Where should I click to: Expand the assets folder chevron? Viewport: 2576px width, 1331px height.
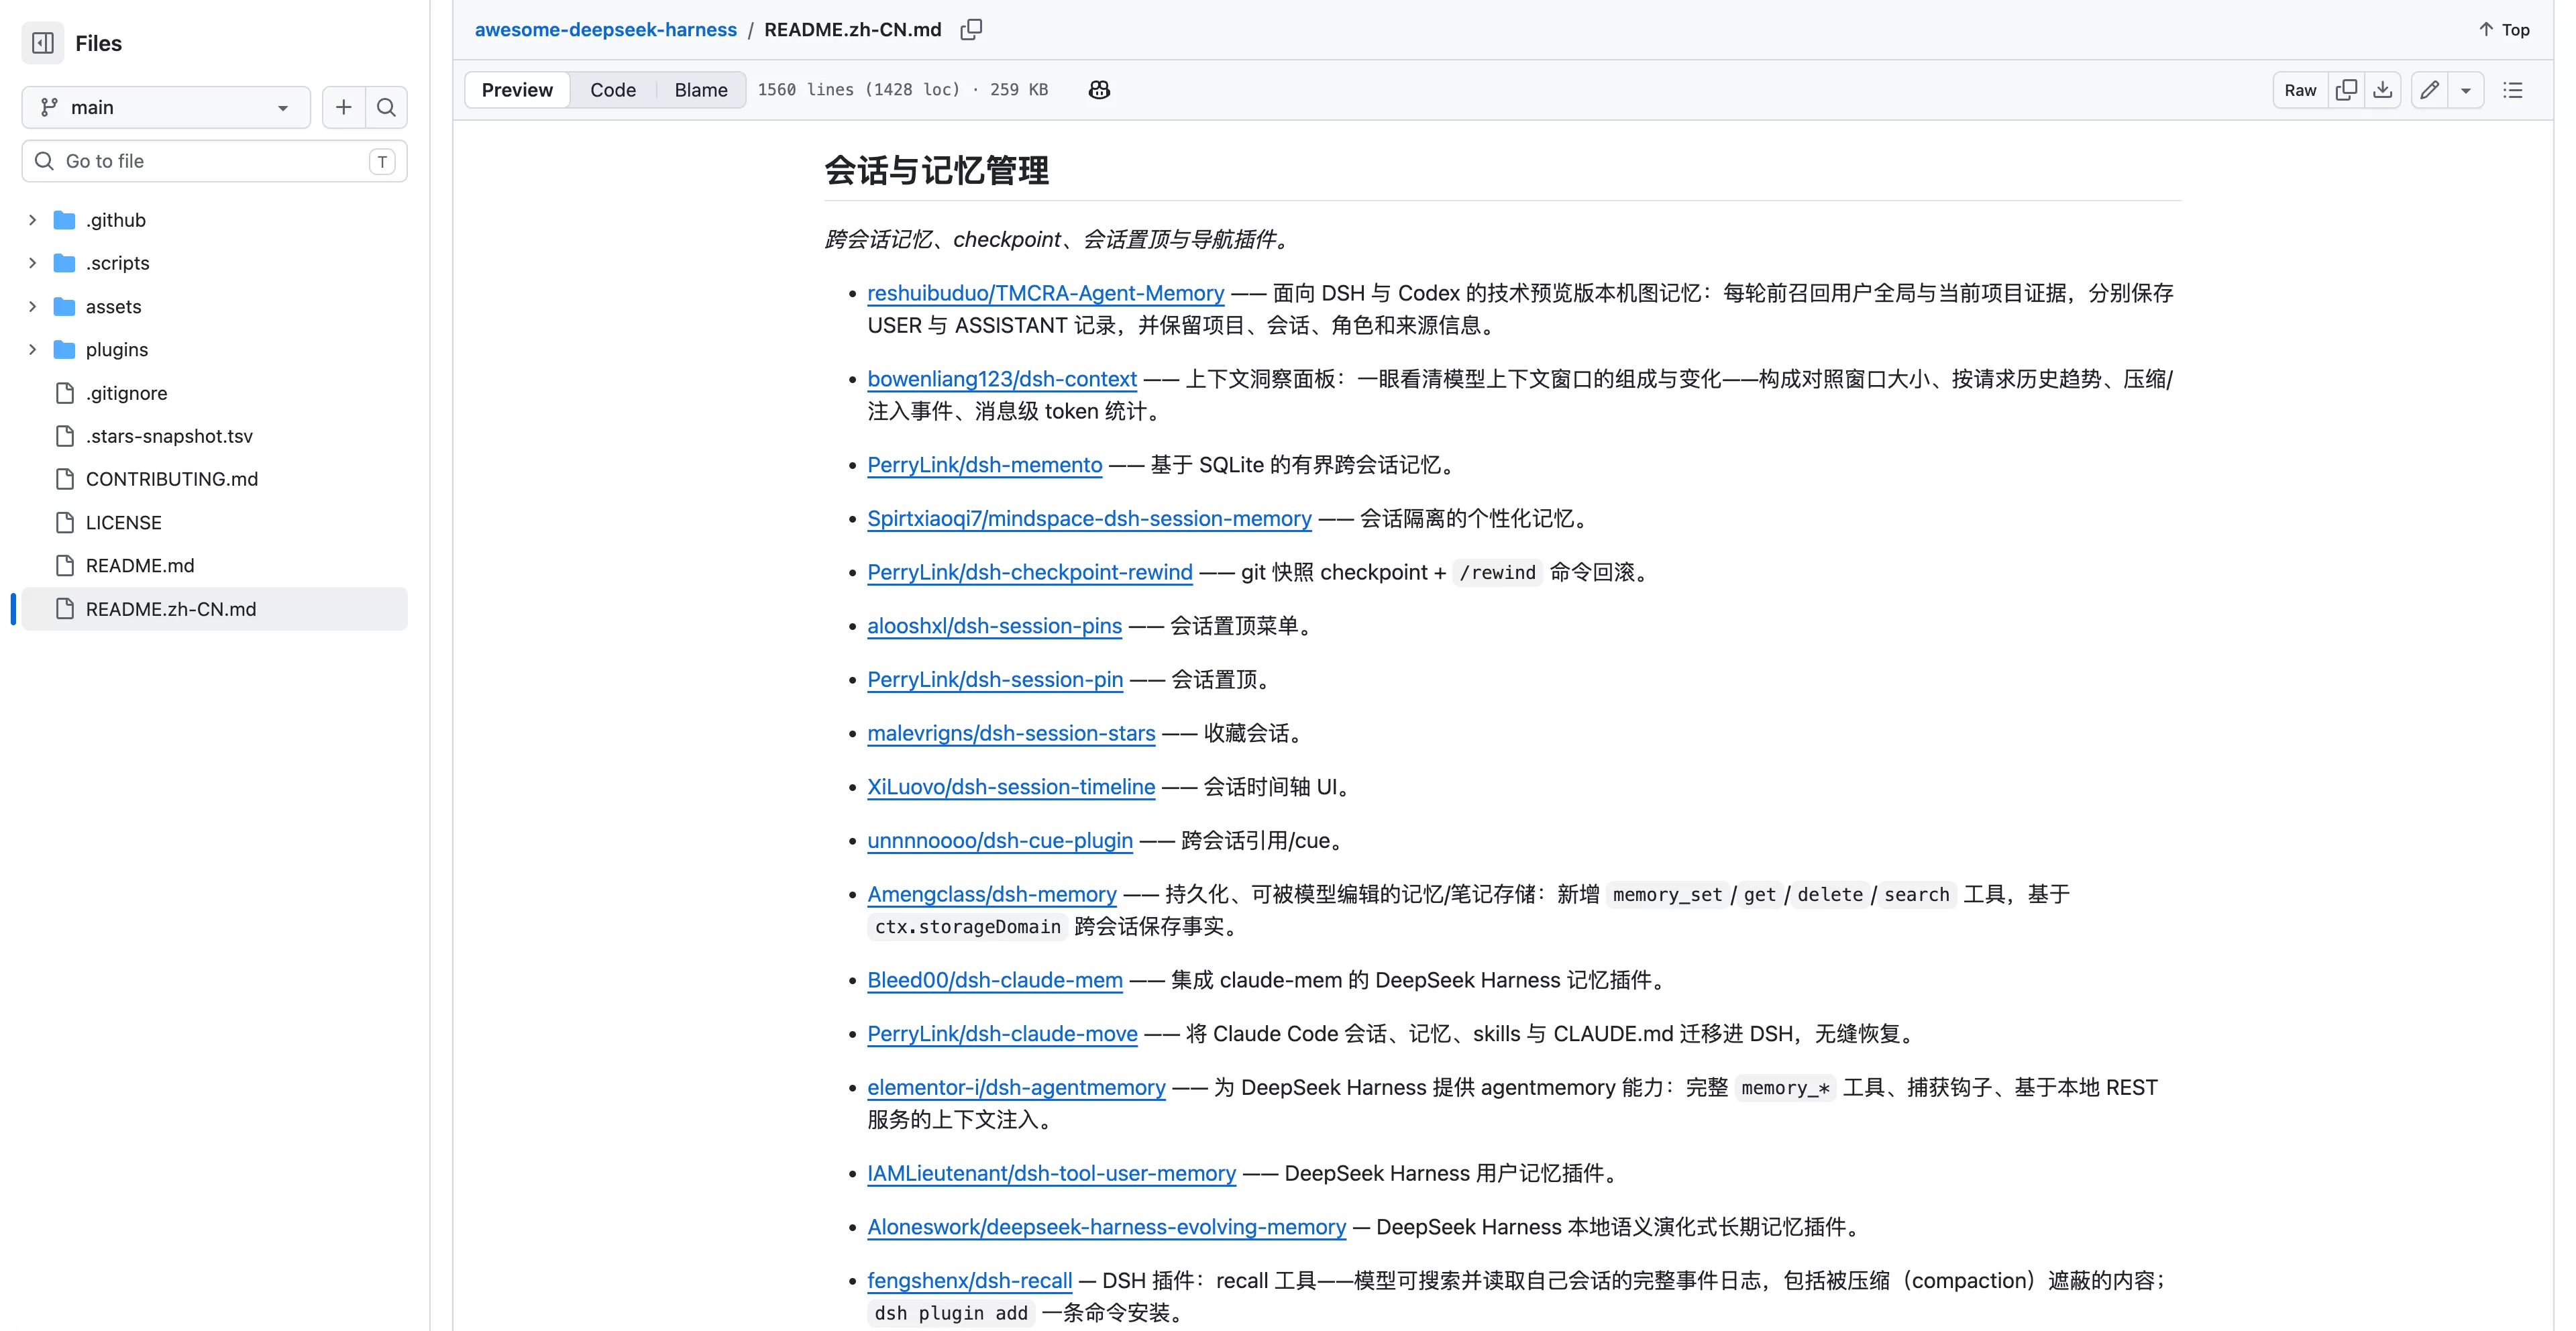32,306
